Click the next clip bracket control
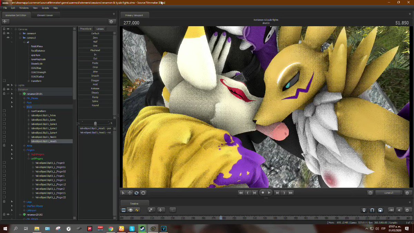 point(284,193)
